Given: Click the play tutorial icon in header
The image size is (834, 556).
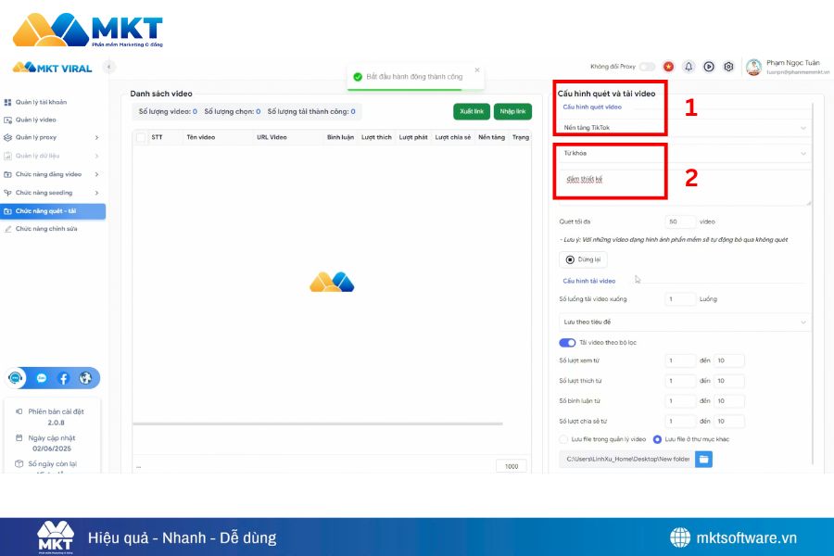Looking at the screenshot, I should coord(709,67).
